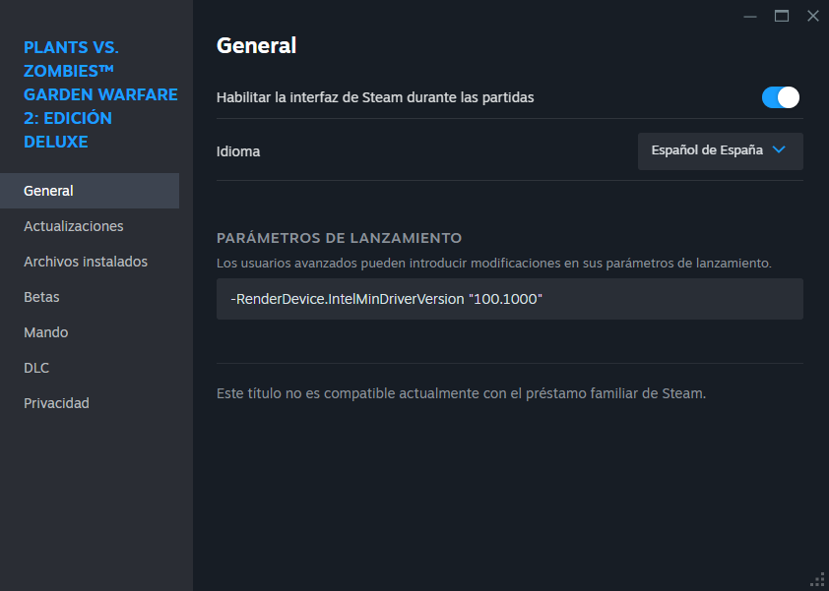The width and height of the screenshot is (829, 591).
Task: Maximize the properties window
Action: pos(782,17)
